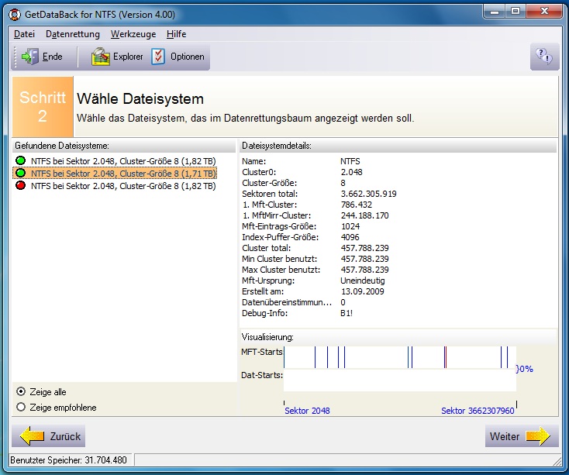
Task: Select first NTFS entry (1,82 TB) with green dot
Action: 123,161
